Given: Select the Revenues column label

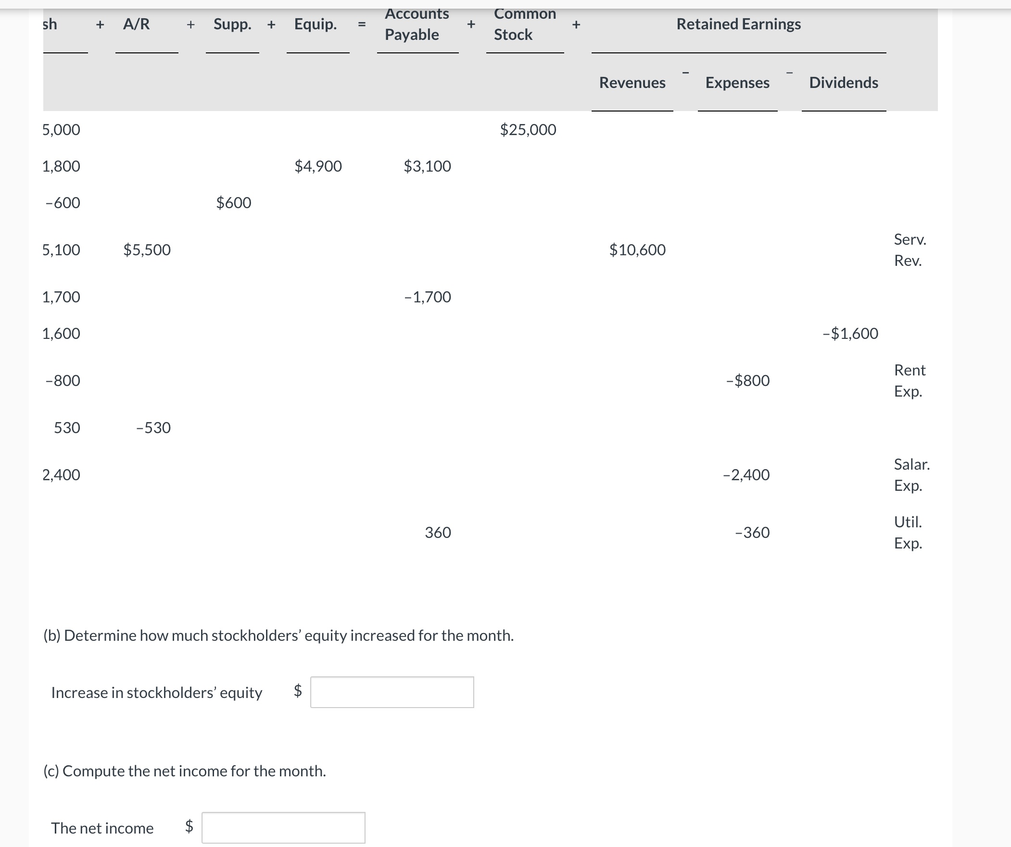Looking at the screenshot, I should pyautogui.click(x=632, y=83).
